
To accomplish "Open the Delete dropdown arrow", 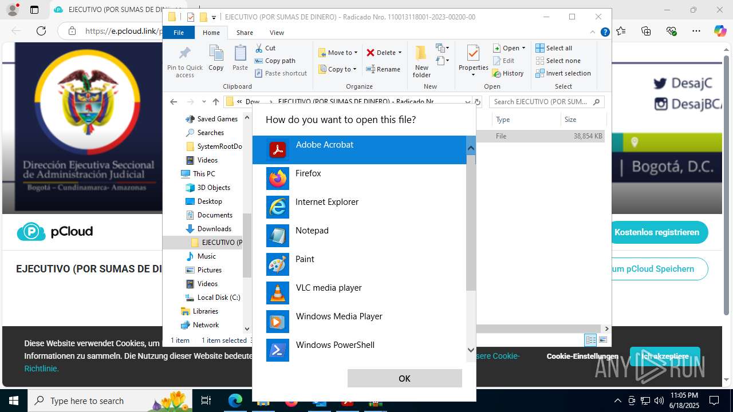I will 400,53.
